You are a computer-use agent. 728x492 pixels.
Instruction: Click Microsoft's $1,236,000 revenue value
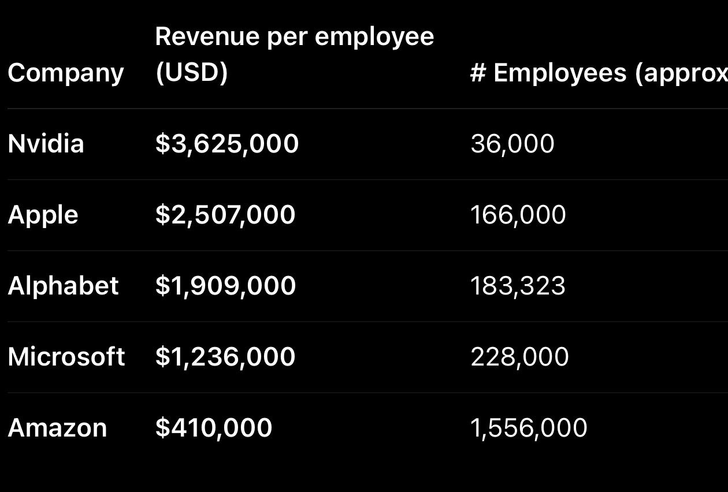[x=225, y=357]
